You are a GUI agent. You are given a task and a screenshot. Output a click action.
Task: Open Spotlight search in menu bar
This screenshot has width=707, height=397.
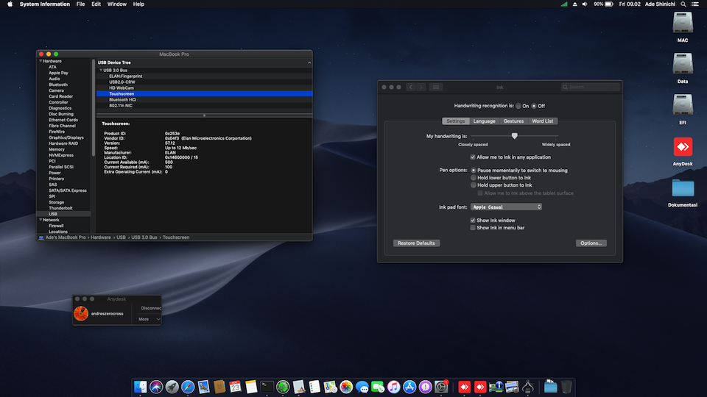coord(683,4)
